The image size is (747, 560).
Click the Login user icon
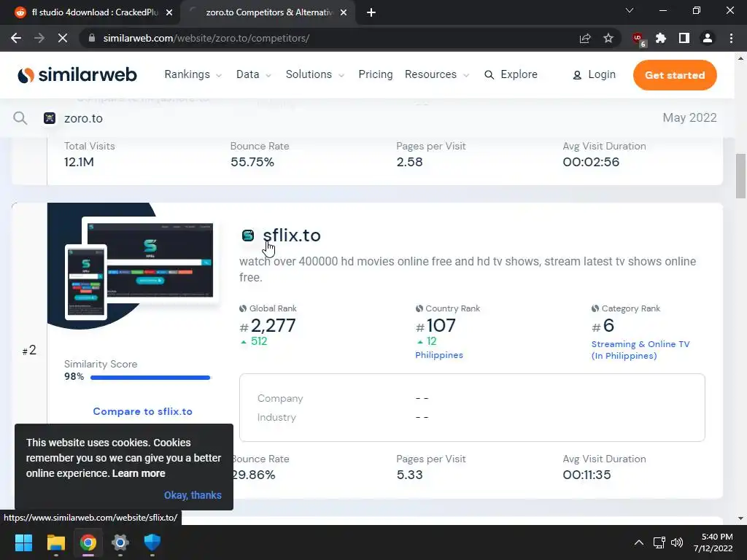click(577, 75)
